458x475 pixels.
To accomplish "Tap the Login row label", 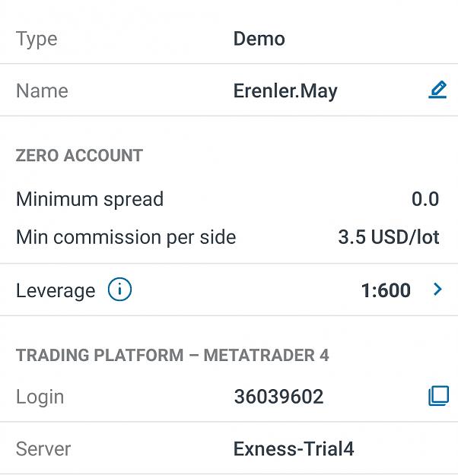I will point(40,397).
